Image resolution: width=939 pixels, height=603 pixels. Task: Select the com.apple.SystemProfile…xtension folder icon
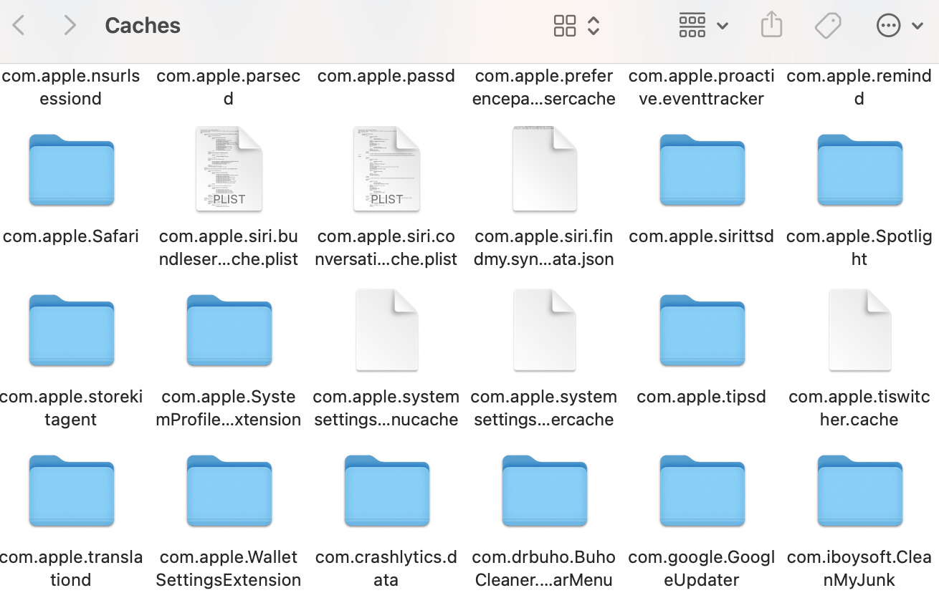[x=229, y=330]
